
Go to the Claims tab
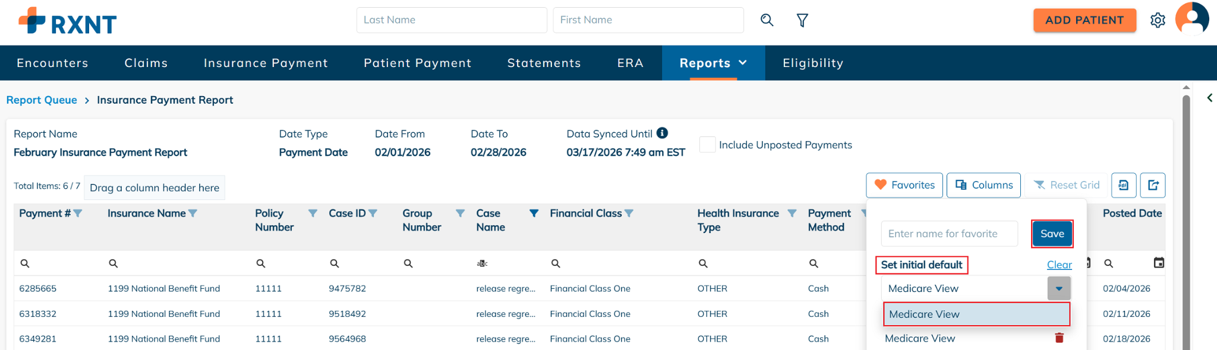[146, 63]
